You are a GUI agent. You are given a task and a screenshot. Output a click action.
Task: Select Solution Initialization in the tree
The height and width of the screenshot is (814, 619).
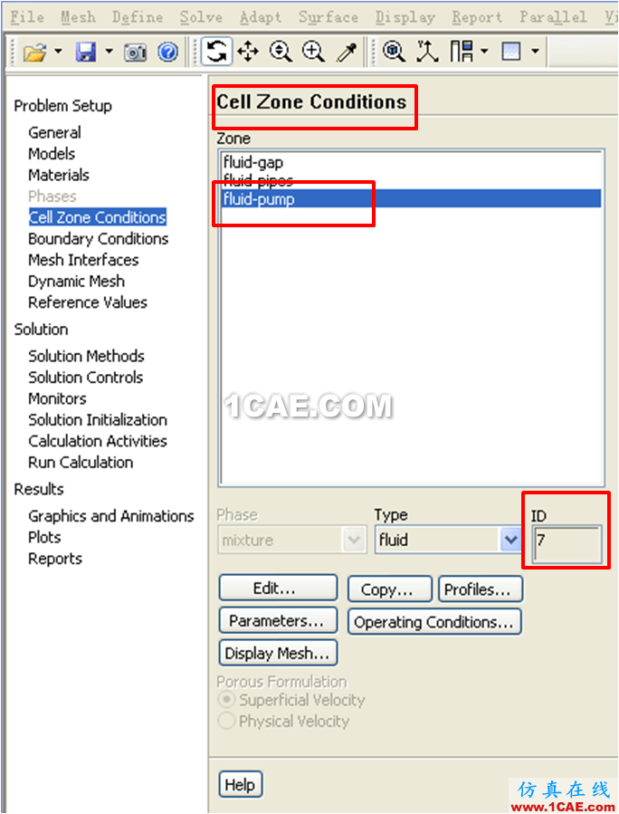coord(98,419)
